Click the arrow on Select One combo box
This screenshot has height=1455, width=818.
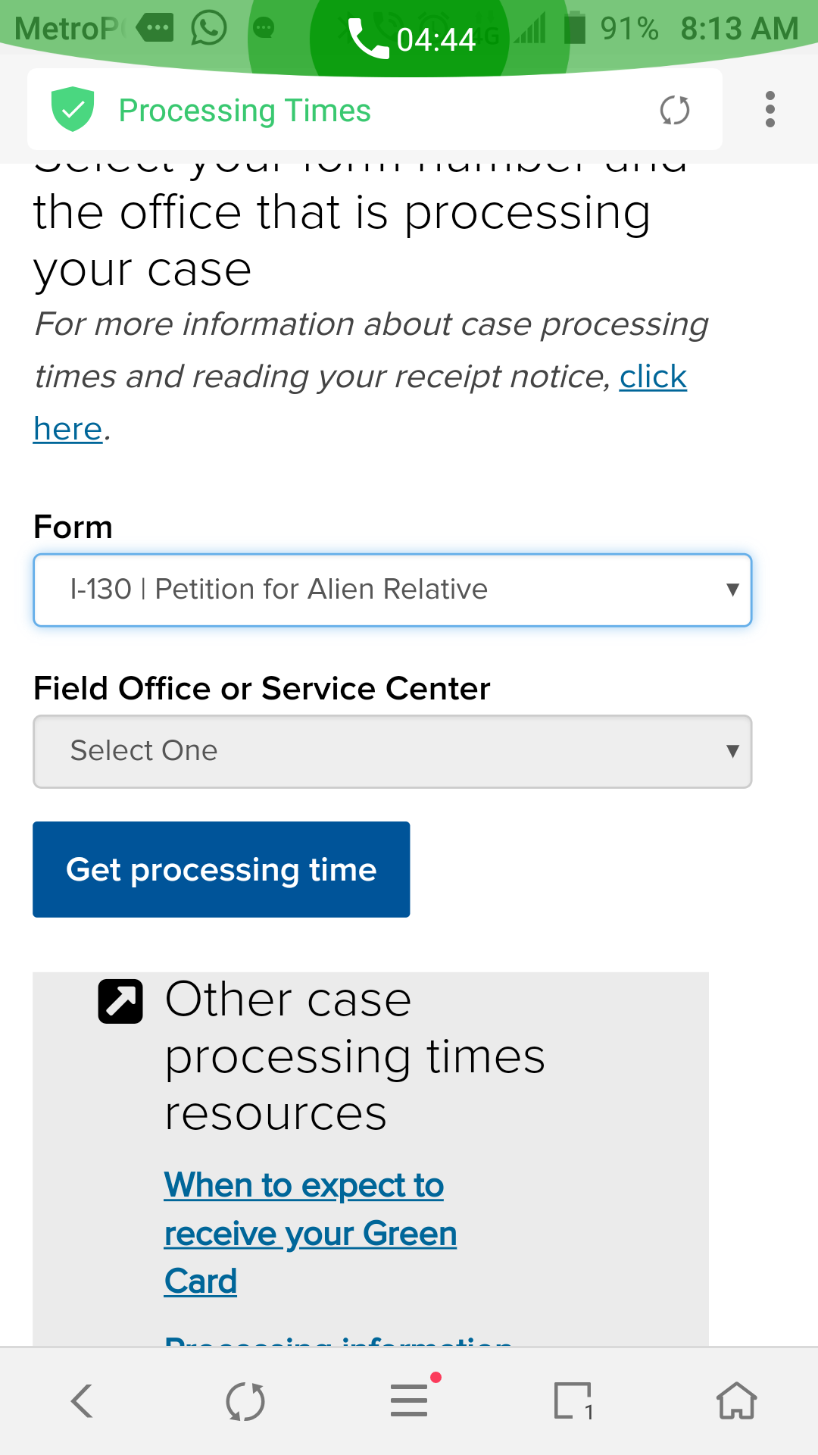732,751
